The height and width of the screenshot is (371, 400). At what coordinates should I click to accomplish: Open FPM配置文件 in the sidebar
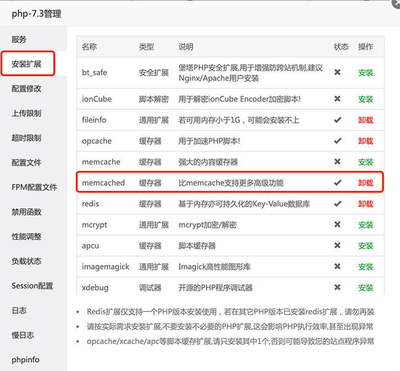pos(35,187)
